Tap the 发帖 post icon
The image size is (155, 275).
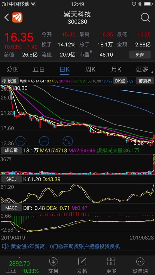point(82,262)
